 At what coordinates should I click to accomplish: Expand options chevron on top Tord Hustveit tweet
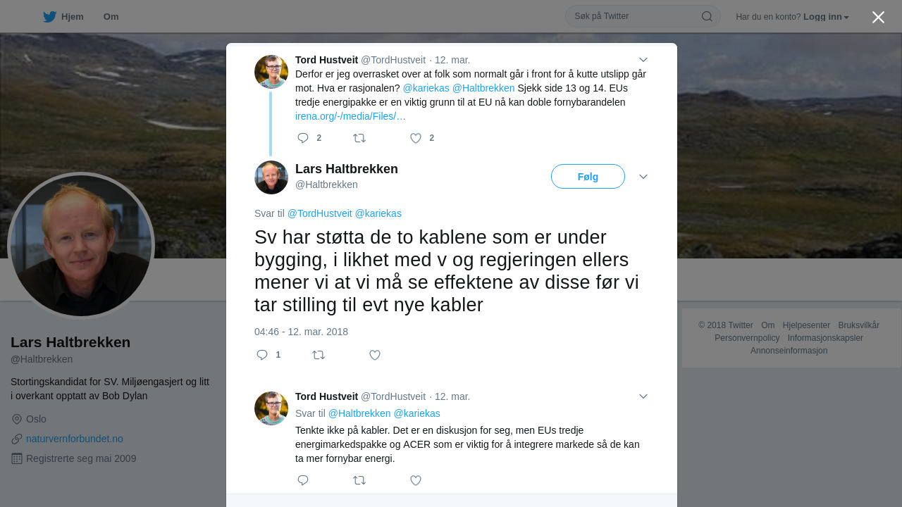pyautogui.click(x=643, y=60)
